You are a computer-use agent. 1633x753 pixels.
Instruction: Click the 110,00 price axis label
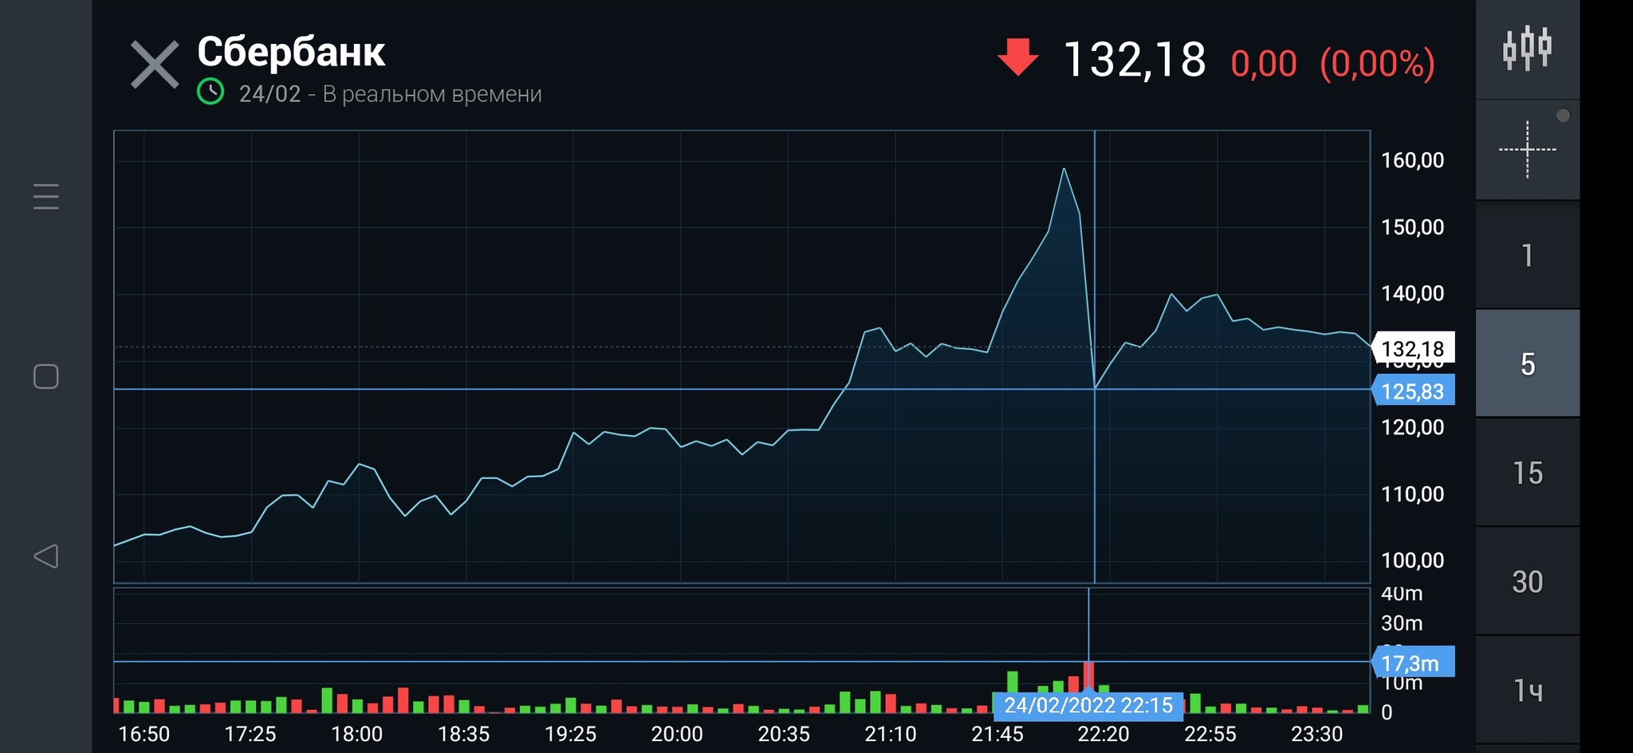click(x=1412, y=494)
